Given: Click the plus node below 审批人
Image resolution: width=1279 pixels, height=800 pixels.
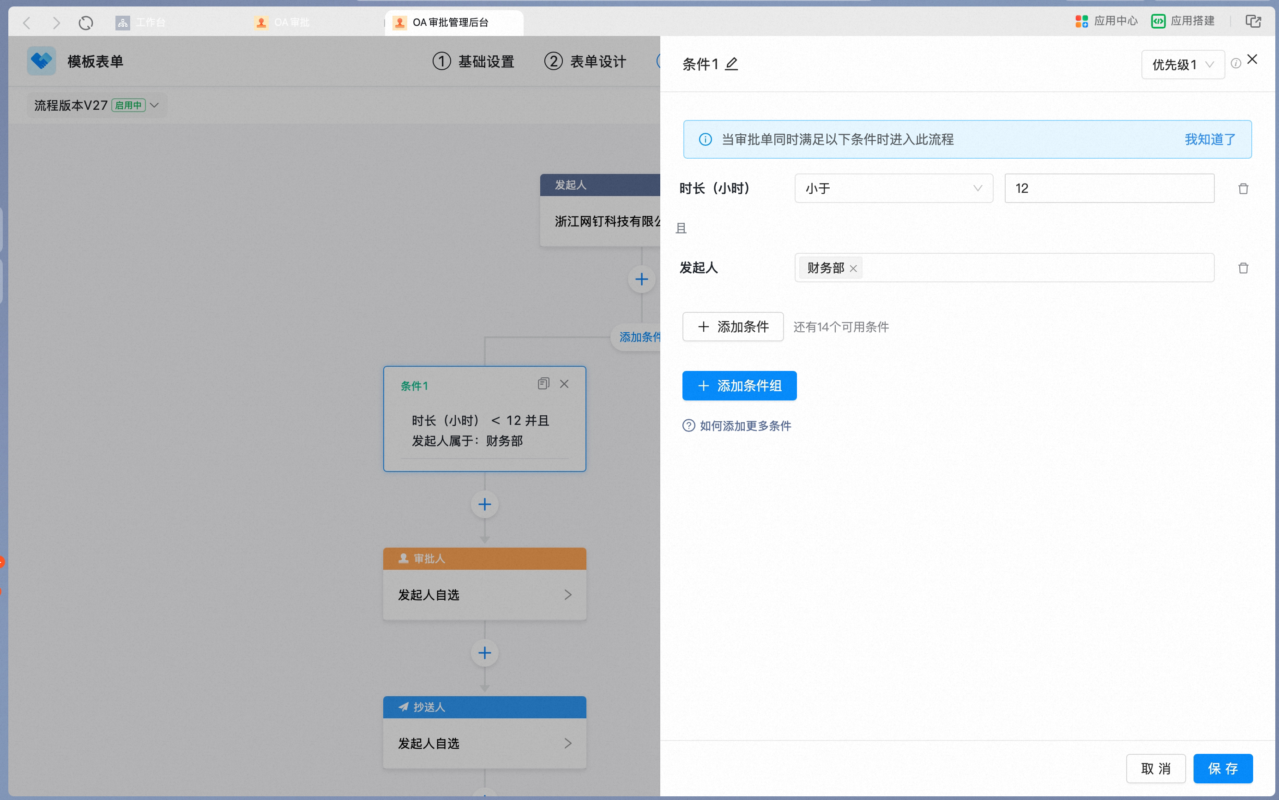Looking at the screenshot, I should point(484,653).
